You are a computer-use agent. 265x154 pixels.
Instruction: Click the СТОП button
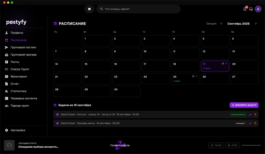232,145
